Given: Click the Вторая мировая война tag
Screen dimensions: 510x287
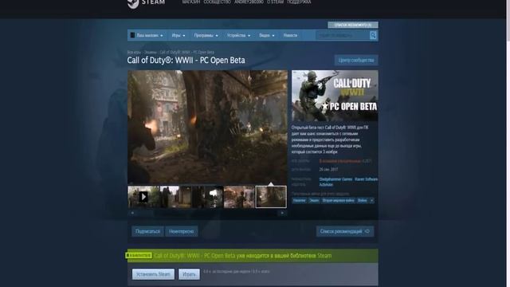Looking at the screenshot, I should pos(338,200).
